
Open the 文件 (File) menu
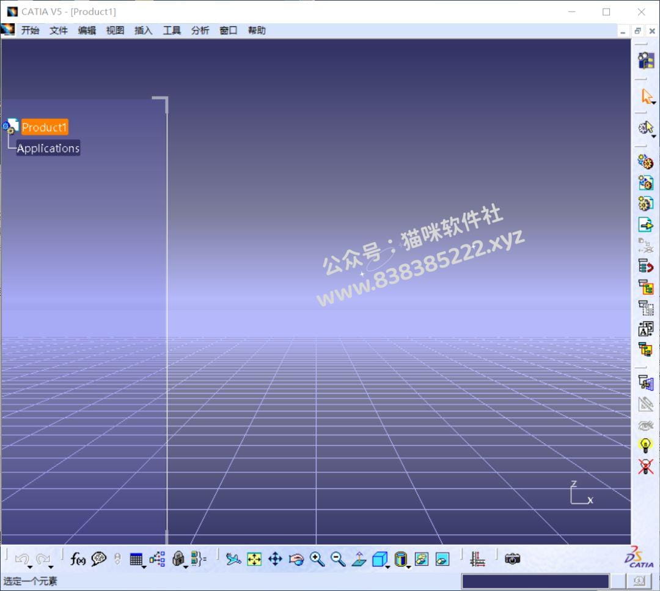click(x=58, y=31)
